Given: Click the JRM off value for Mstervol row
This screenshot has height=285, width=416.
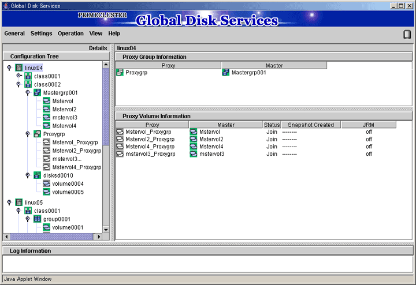Looking at the screenshot, I should 369,132.
